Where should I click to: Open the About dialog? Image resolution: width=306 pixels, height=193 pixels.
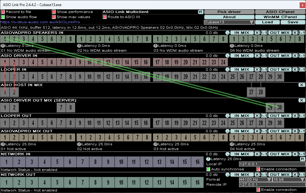(229, 17)
